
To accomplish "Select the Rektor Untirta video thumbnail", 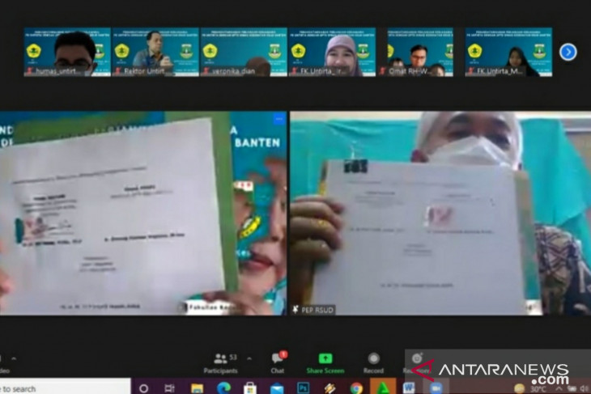I will point(155,52).
